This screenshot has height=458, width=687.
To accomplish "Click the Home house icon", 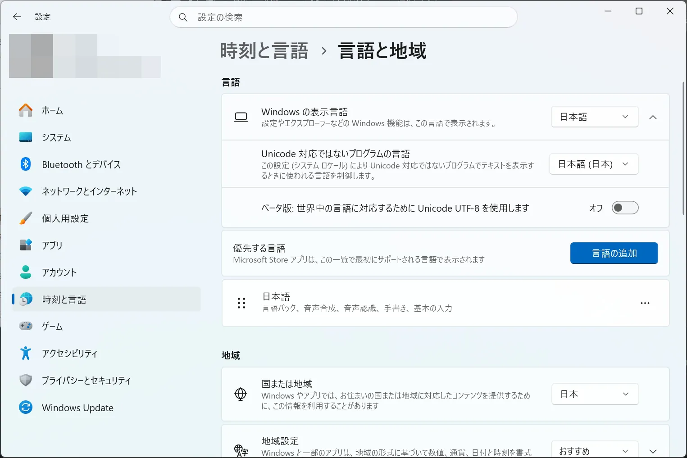I will click(26, 110).
